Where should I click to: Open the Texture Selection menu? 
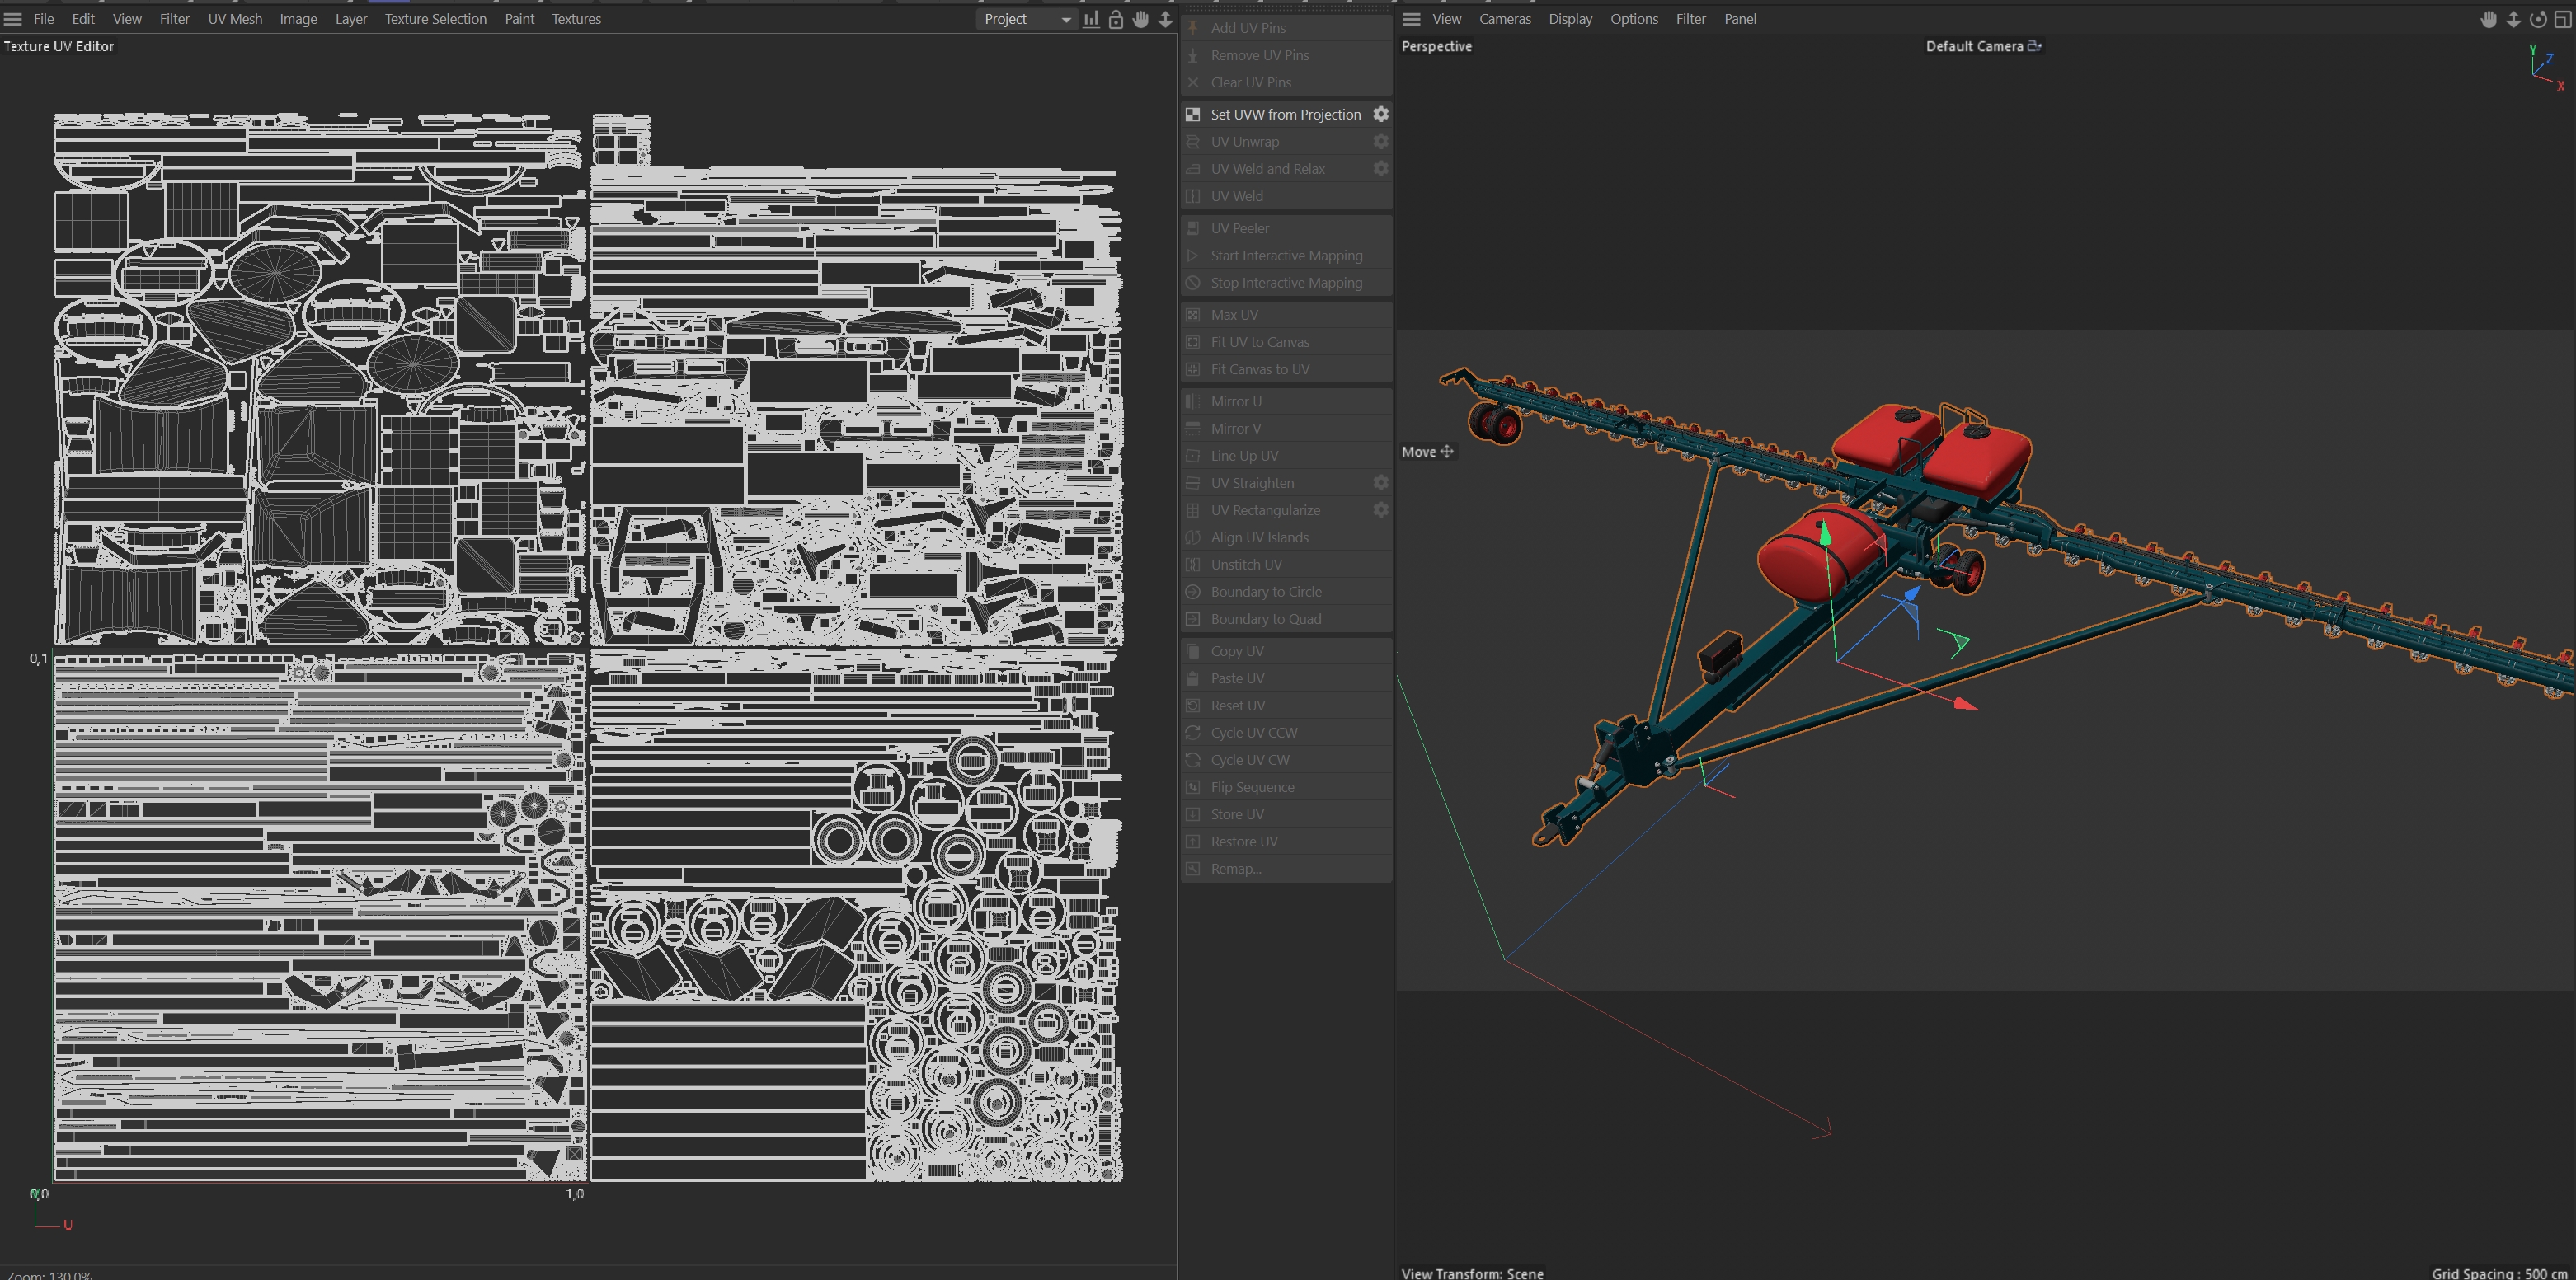(435, 19)
